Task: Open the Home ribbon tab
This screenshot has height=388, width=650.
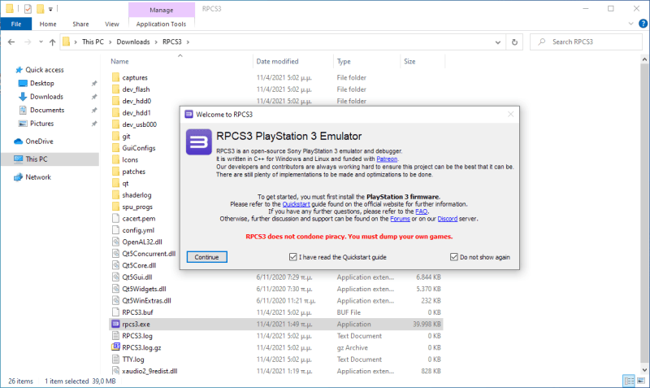Action: pyautogui.click(x=48, y=24)
